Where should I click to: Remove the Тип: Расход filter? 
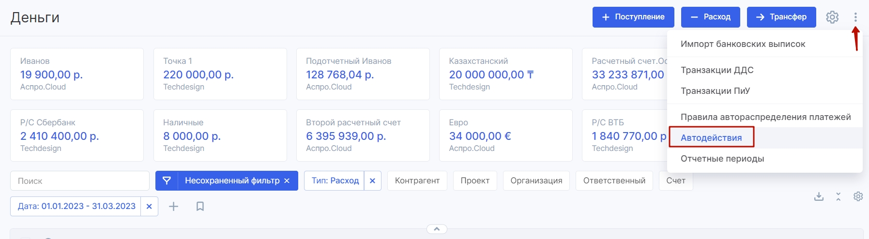point(372,180)
